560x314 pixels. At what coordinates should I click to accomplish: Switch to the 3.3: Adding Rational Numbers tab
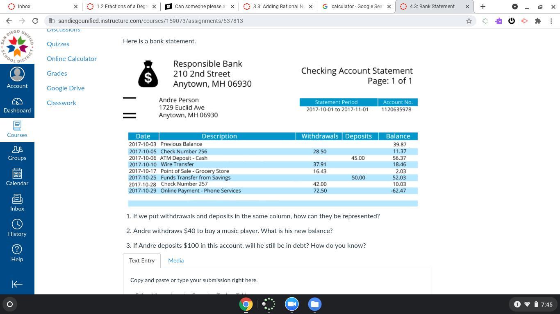[279, 7]
